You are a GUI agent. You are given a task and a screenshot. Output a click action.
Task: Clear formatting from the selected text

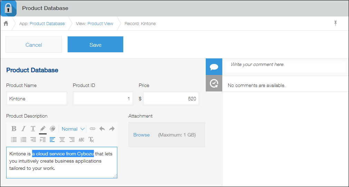tap(91, 140)
